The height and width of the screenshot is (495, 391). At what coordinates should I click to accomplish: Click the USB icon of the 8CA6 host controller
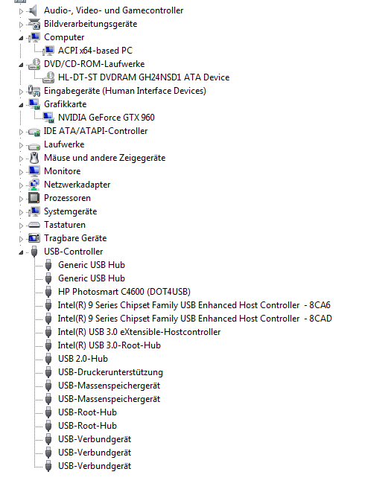coord(48,305)
